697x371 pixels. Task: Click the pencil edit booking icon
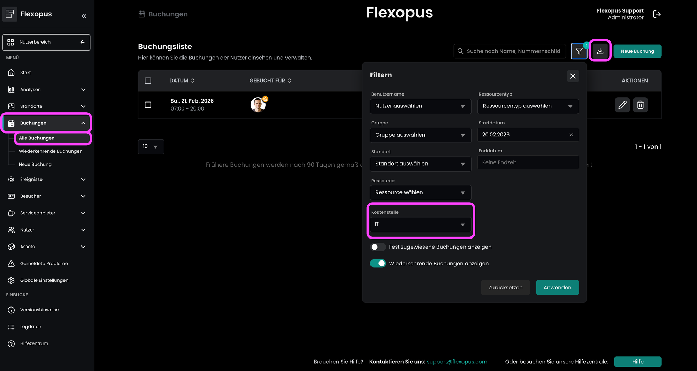pos(622,105)
